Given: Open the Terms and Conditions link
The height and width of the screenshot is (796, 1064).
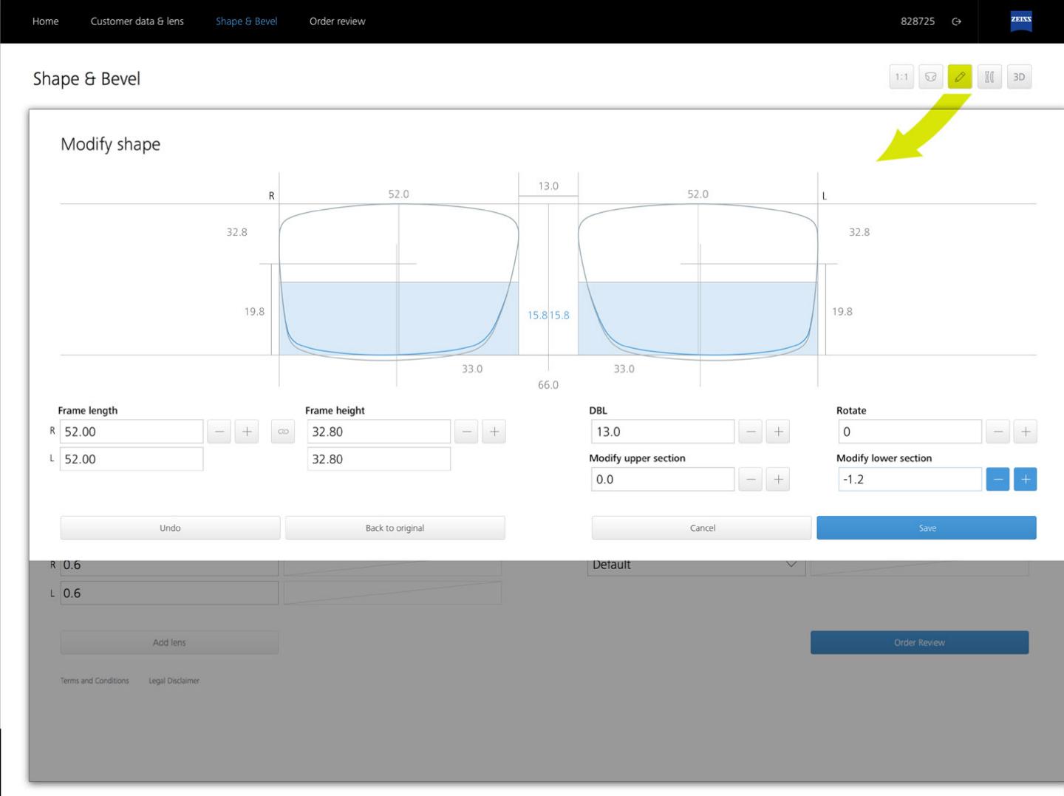Looking at the screenshot, I should click(95, 680).
